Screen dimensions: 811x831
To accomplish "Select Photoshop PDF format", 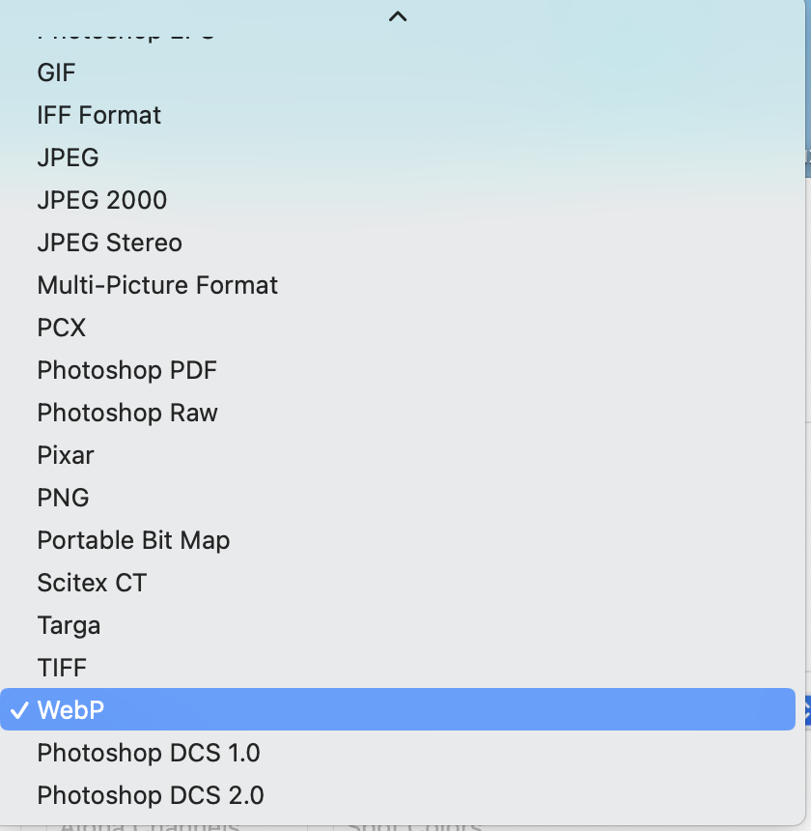I will pos(126,370).
